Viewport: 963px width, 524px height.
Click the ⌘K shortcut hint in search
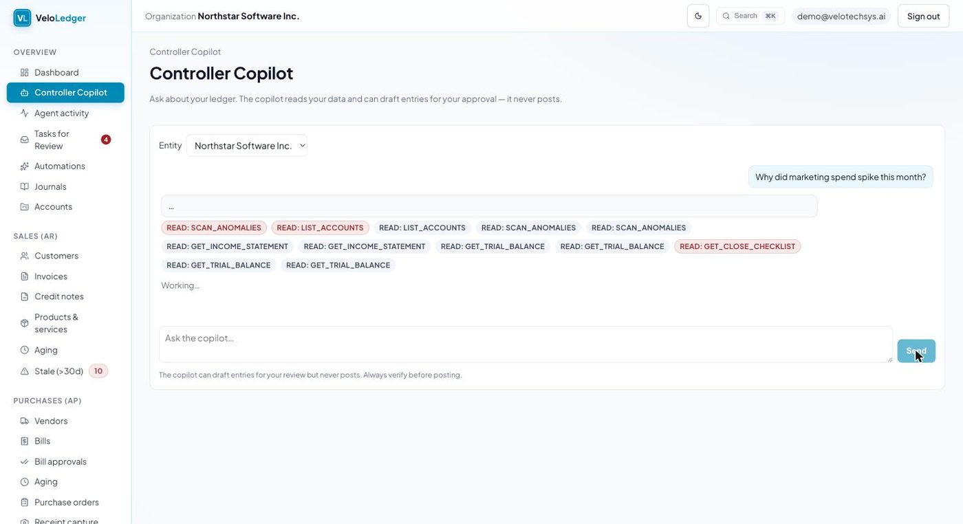(x=770, y=16)
